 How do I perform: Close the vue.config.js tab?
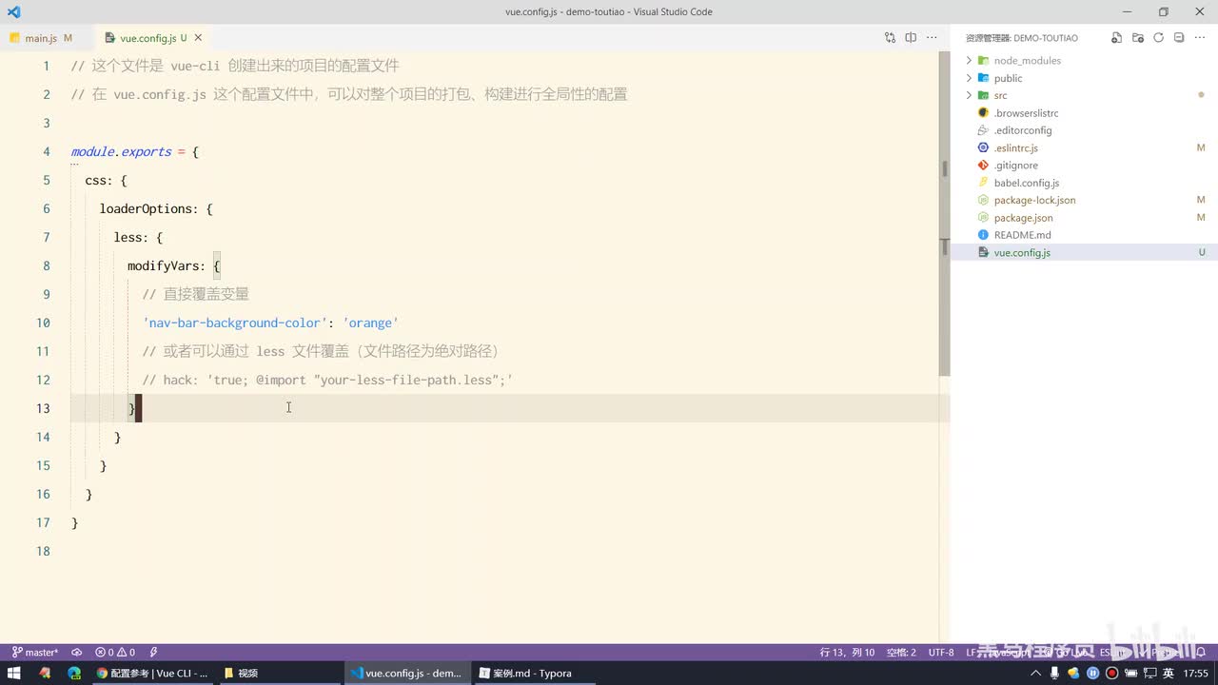tap(198, 38)
